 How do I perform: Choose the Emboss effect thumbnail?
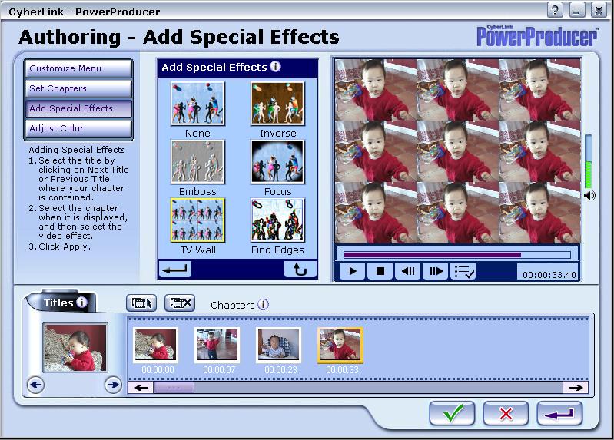197,163
